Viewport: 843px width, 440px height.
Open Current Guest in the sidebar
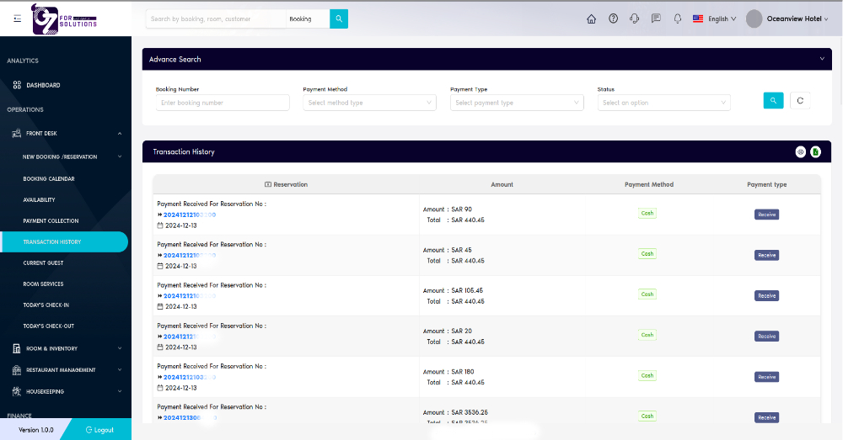click(x=43, y=263)
